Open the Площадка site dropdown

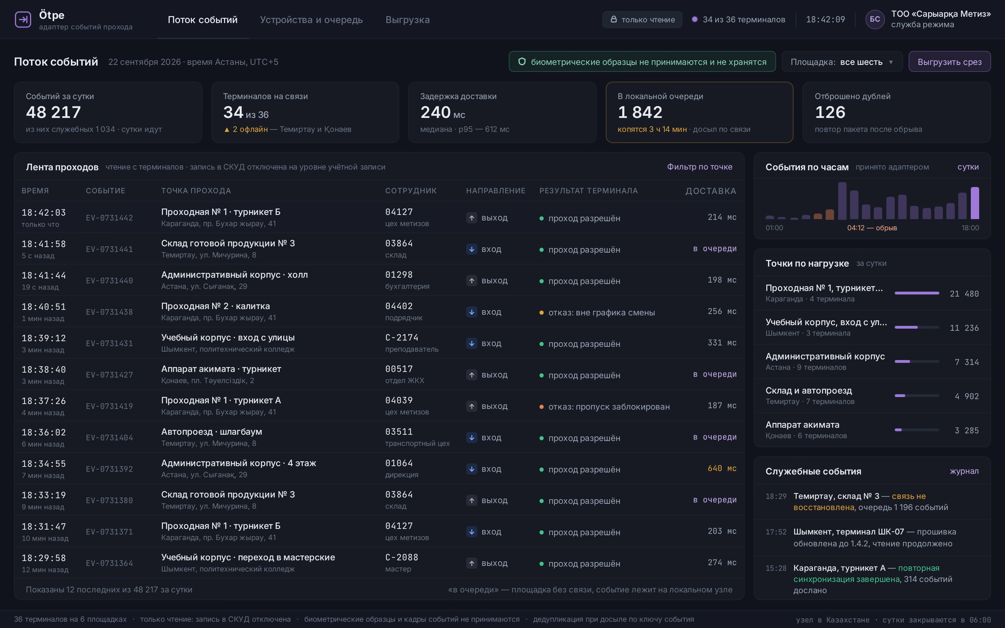[x=842, y=61]
